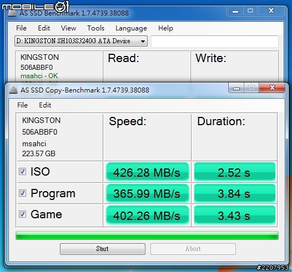
Task: Click the Speed: column header
Action: (x=128, y=121)
